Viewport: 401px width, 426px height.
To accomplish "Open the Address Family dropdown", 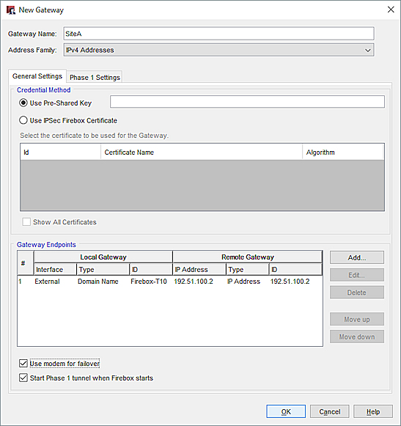I will pyautogui.click(x=218, y=50).
